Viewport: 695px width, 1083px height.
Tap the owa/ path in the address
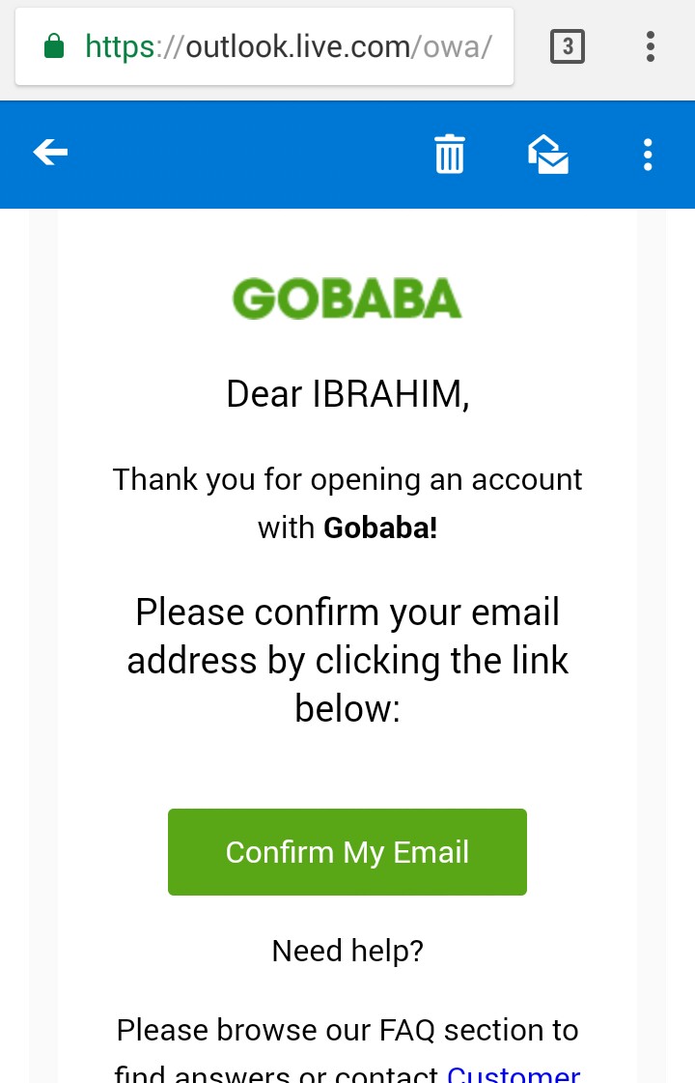click(x=459, y=46)
